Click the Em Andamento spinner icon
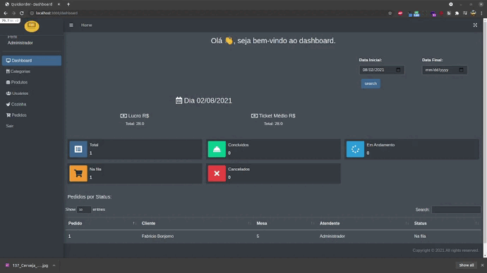The image size is (487, 273). click(x=355, y=149)
